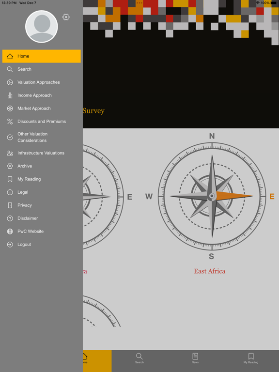Image resolution: width=279 pixels, height=372 pixels.
Task: Choose Logout from the menu
Action: point(42,244)
